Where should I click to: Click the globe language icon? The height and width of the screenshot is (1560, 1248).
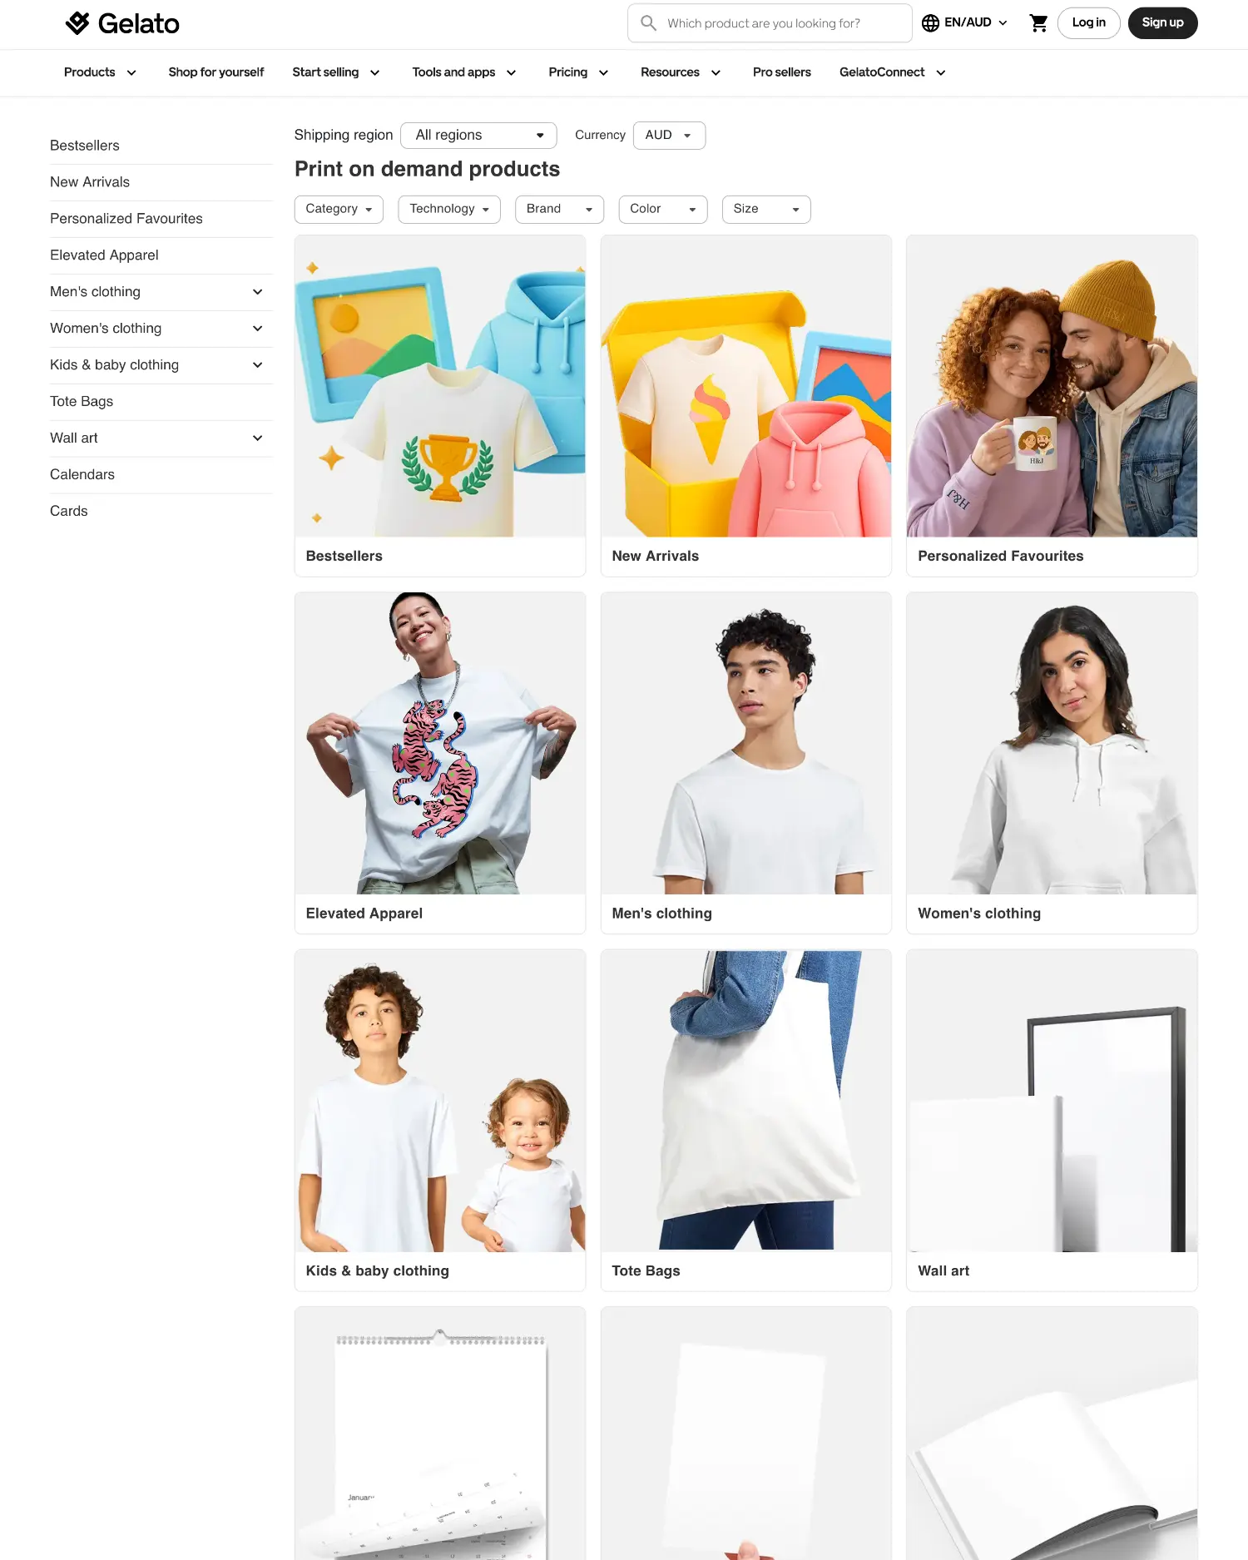[930, 23]
